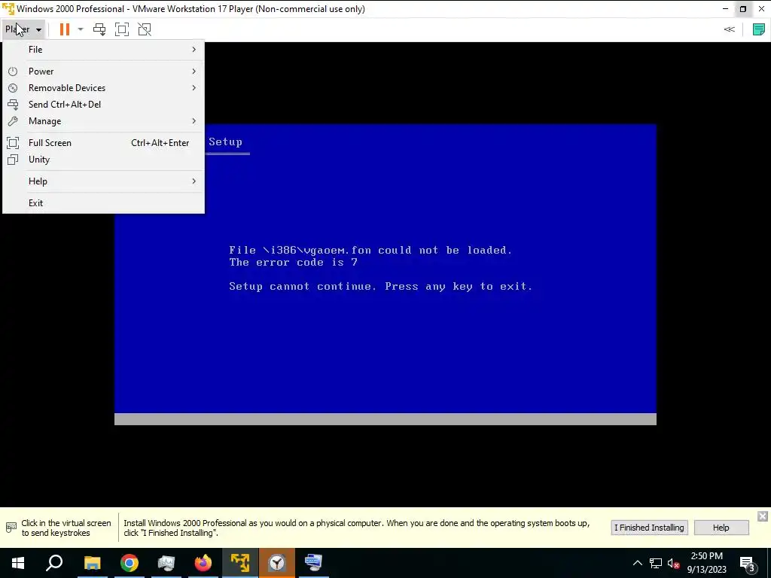
Task: Open Google Chrome from taskbar
Action: [x=130, y=563]
